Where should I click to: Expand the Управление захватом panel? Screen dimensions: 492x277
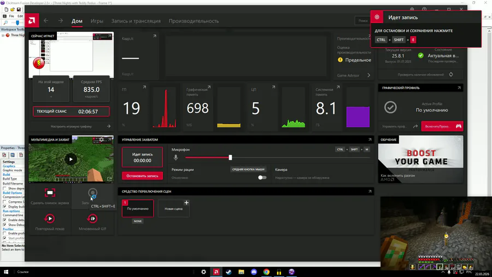370,140
